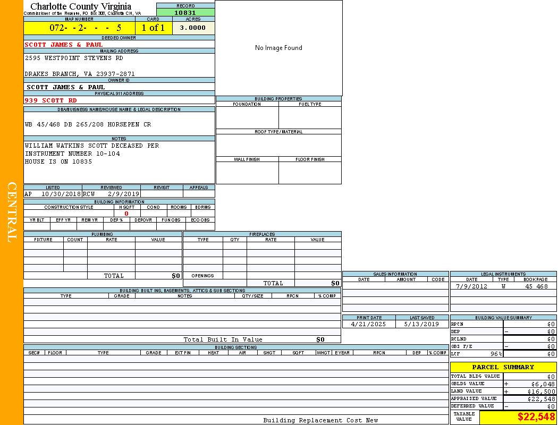
Task: Click the reviewed date 2/9/2019
Action: (123, 194)
